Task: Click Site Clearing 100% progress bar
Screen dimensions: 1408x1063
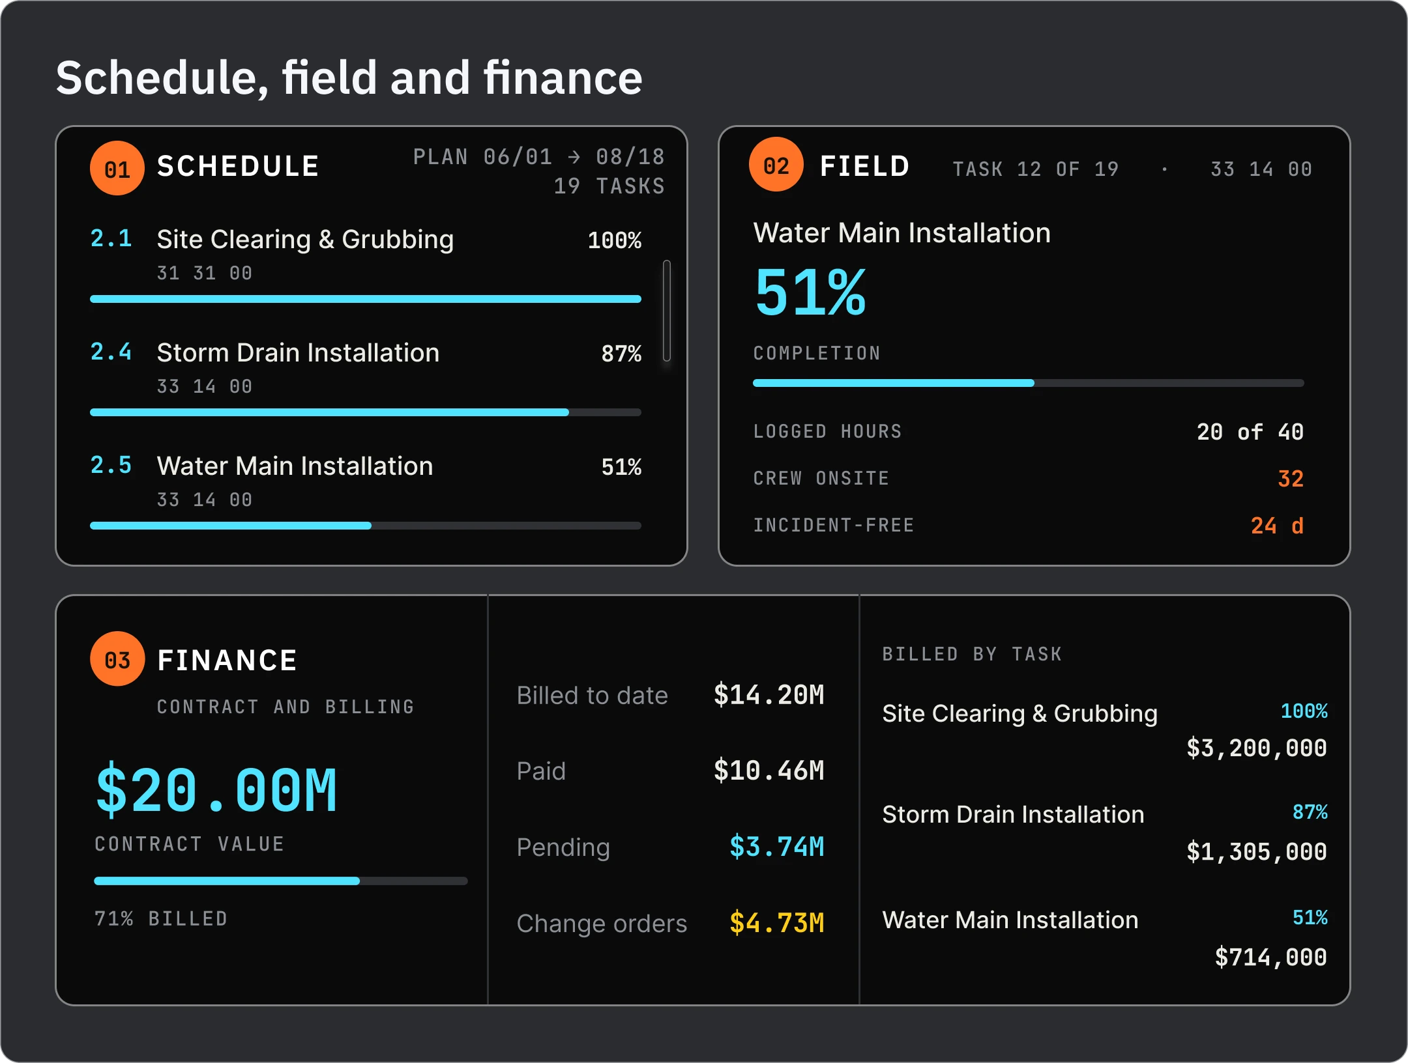Action: pyautogui.click(x=366, y=299)
